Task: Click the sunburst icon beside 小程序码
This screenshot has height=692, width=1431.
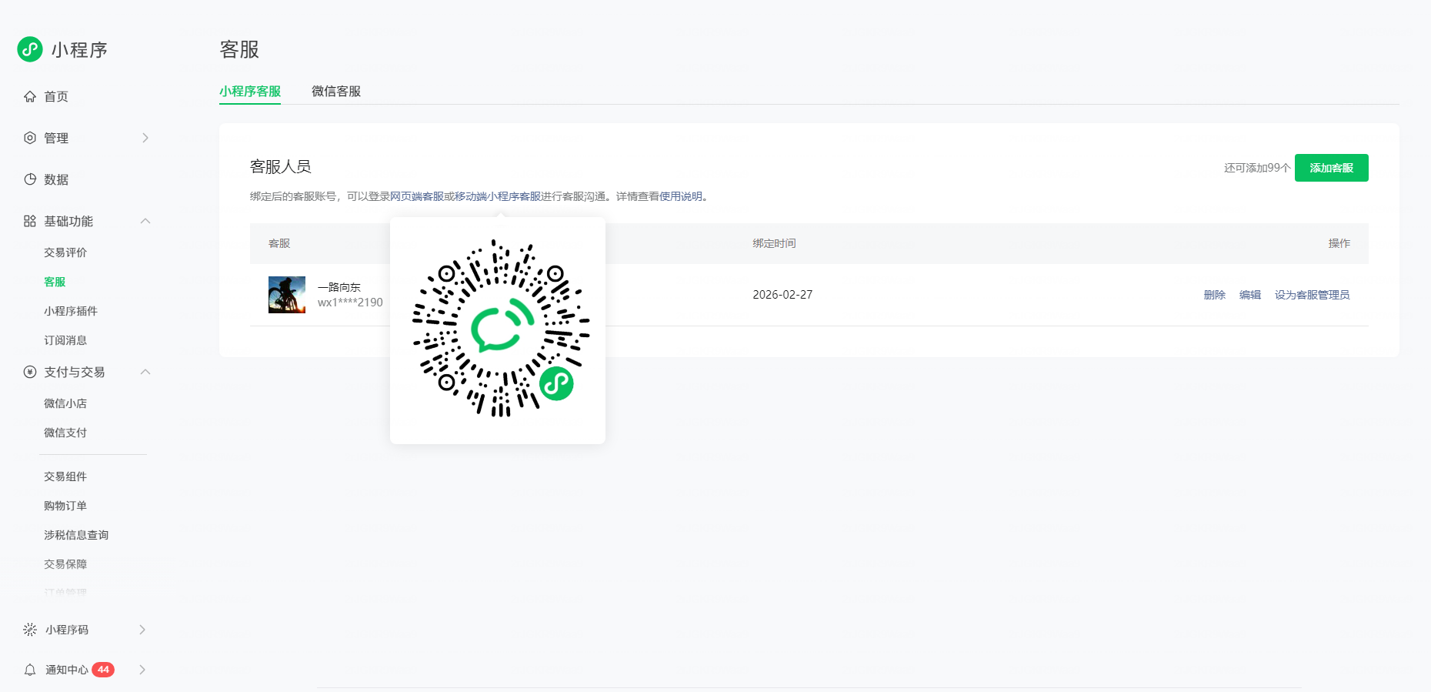Action: point(30,630)
